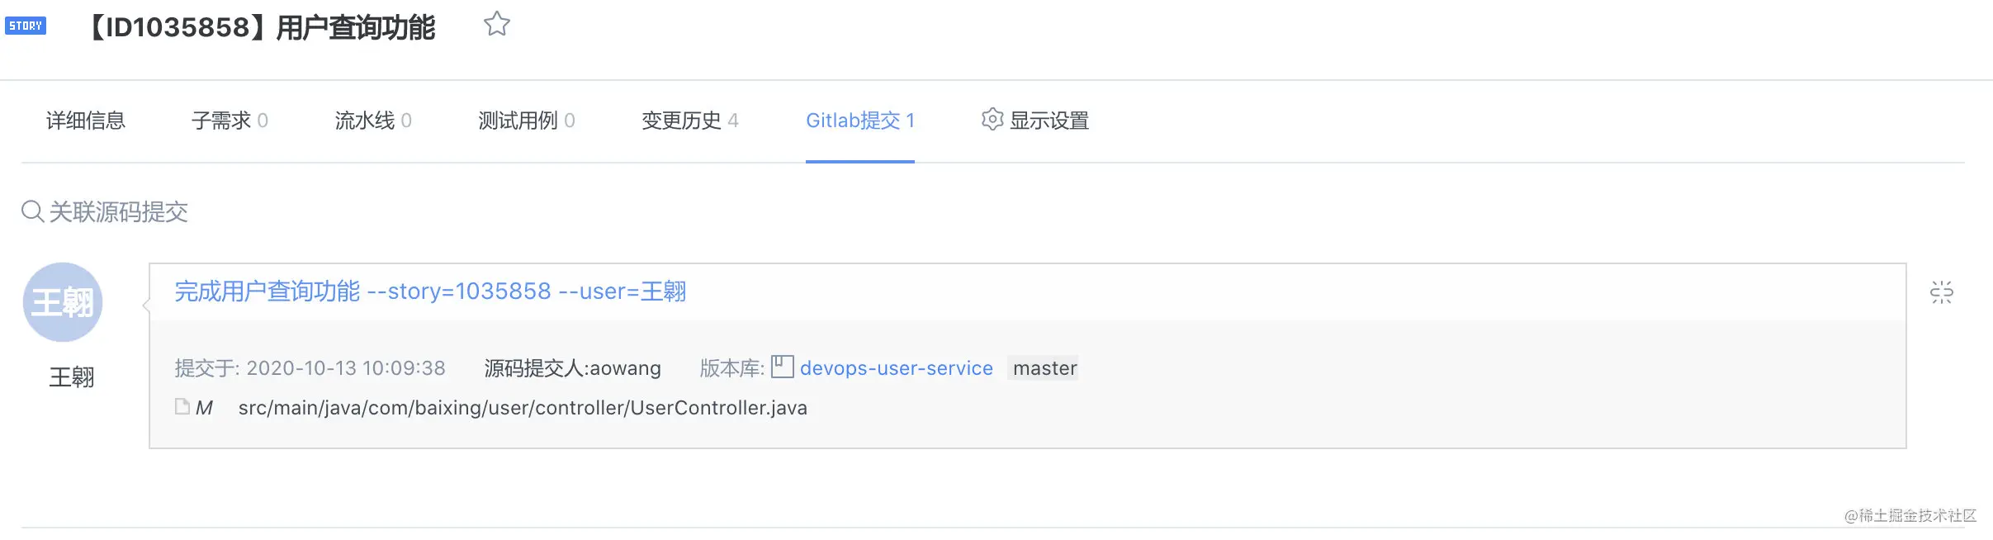Click the gear icon next to 显示设置
This screenshot has width=1993, height=540.
tap(992, 120)
